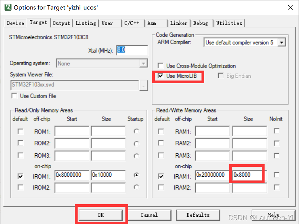Click the Cancel button
Viewport: 299px width, 224px height.
pyautogui.click(x=149, y=215)
